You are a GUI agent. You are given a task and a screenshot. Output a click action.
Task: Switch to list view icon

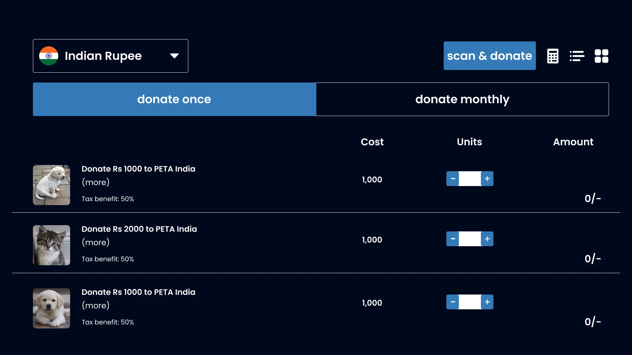pyautogui.click(x=577, y=56)
